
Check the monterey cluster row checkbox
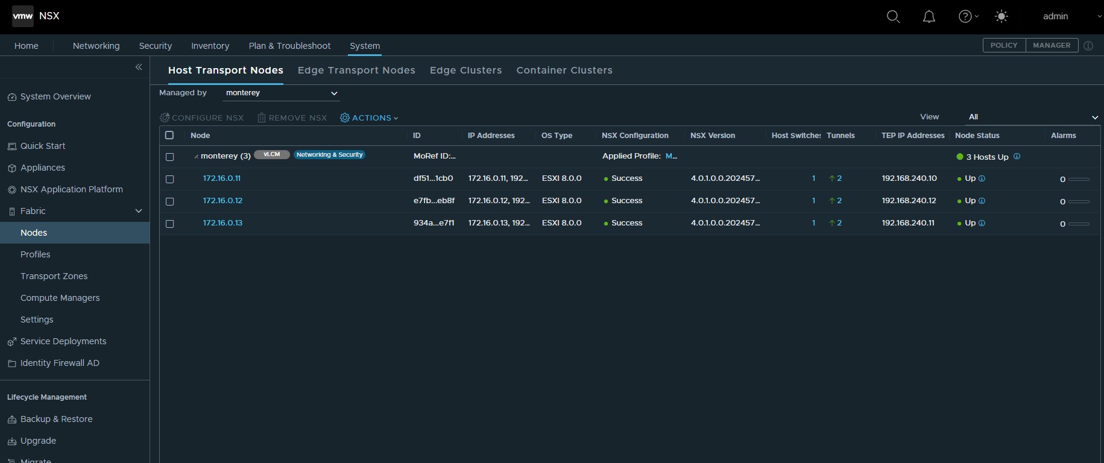(x=169, y=157)
